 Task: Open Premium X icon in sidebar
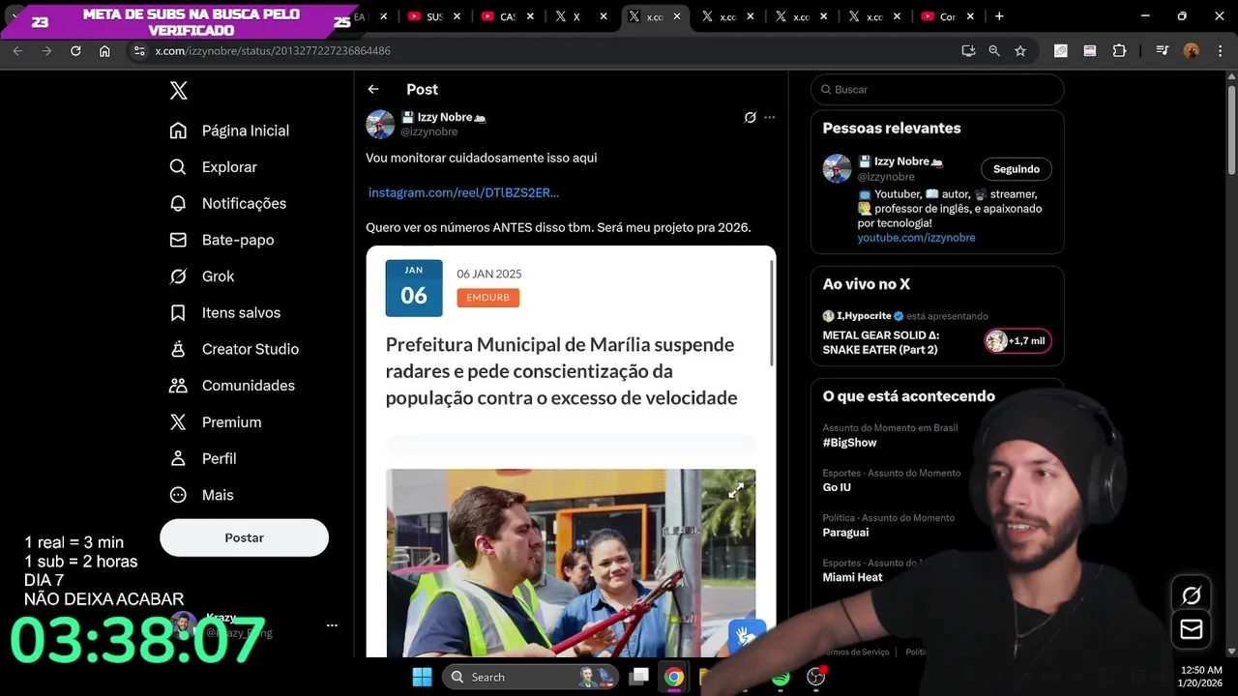pos(178,422)
